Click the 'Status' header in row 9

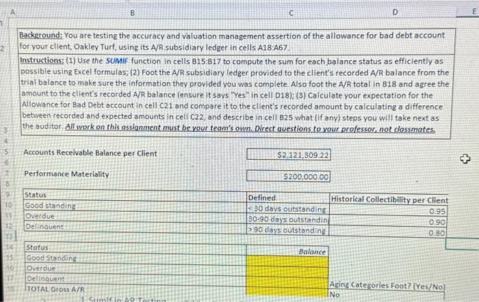135,195
